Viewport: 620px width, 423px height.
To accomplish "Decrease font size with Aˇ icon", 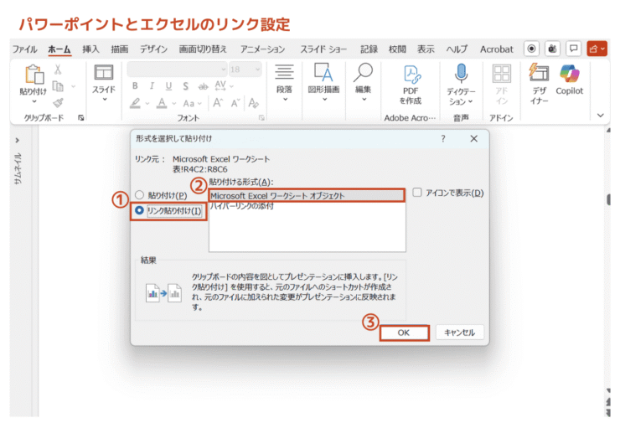I will coord(235,103).
